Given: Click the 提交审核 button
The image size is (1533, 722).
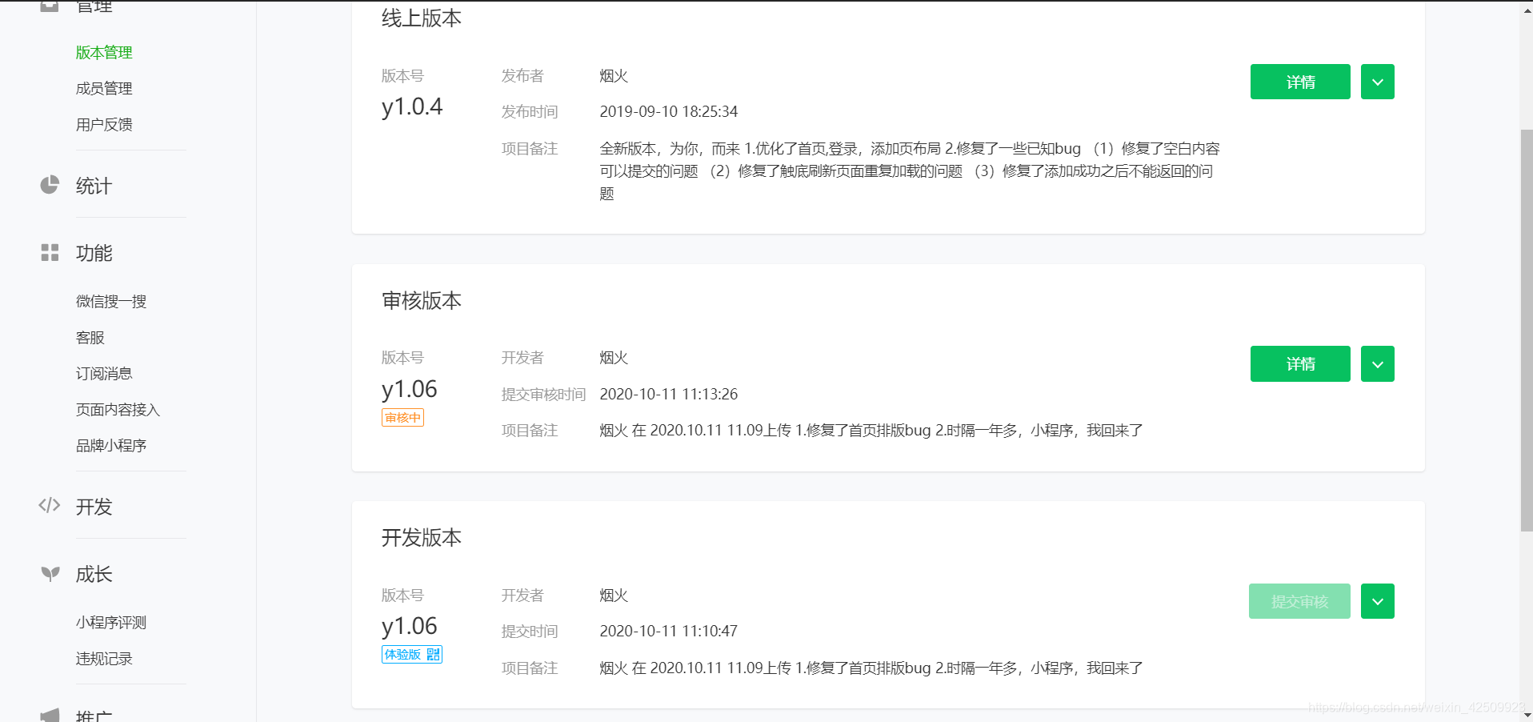Looking at the screenshot, I should (x=1299, y=601).
